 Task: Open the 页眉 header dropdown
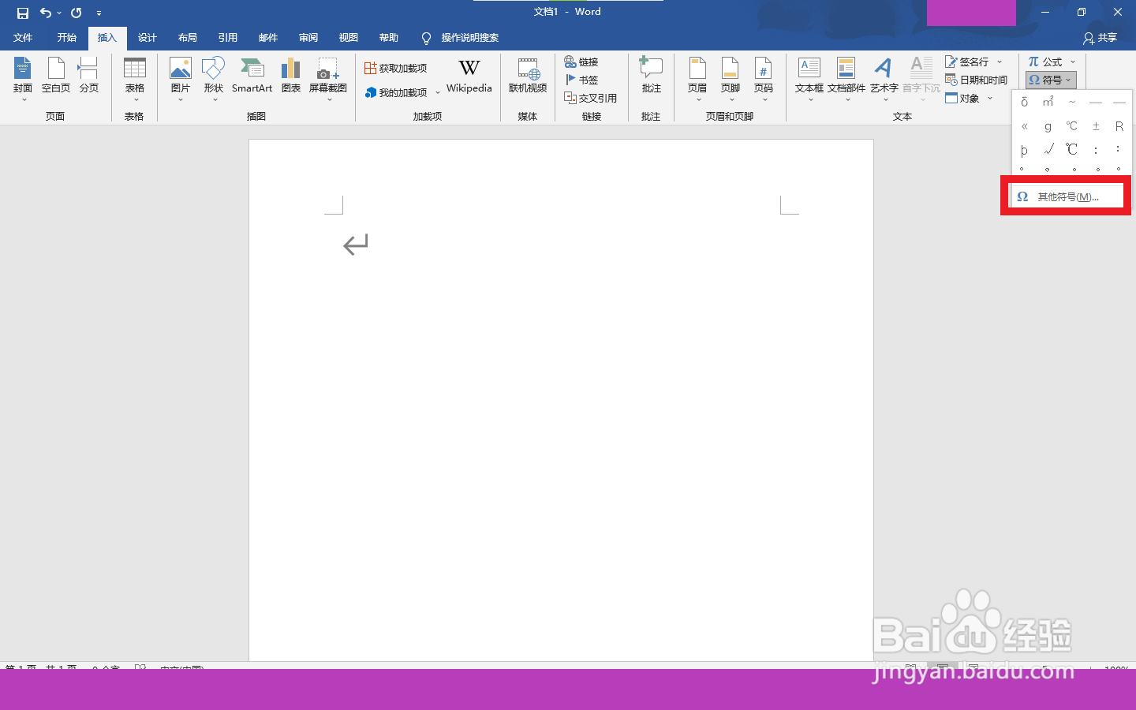tap(697, 77)
